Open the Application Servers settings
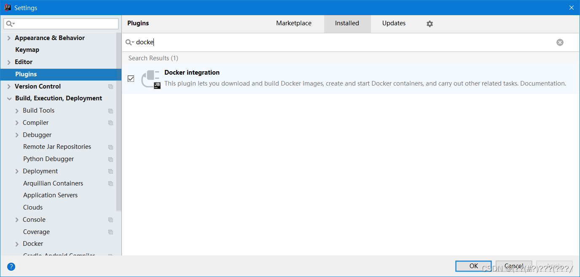The width and height of the screenshot is (580, 277). coord(51,195)
